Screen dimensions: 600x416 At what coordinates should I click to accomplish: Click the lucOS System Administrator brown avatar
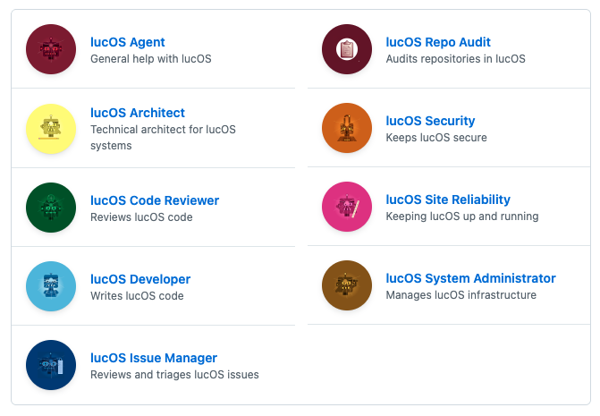347,285
